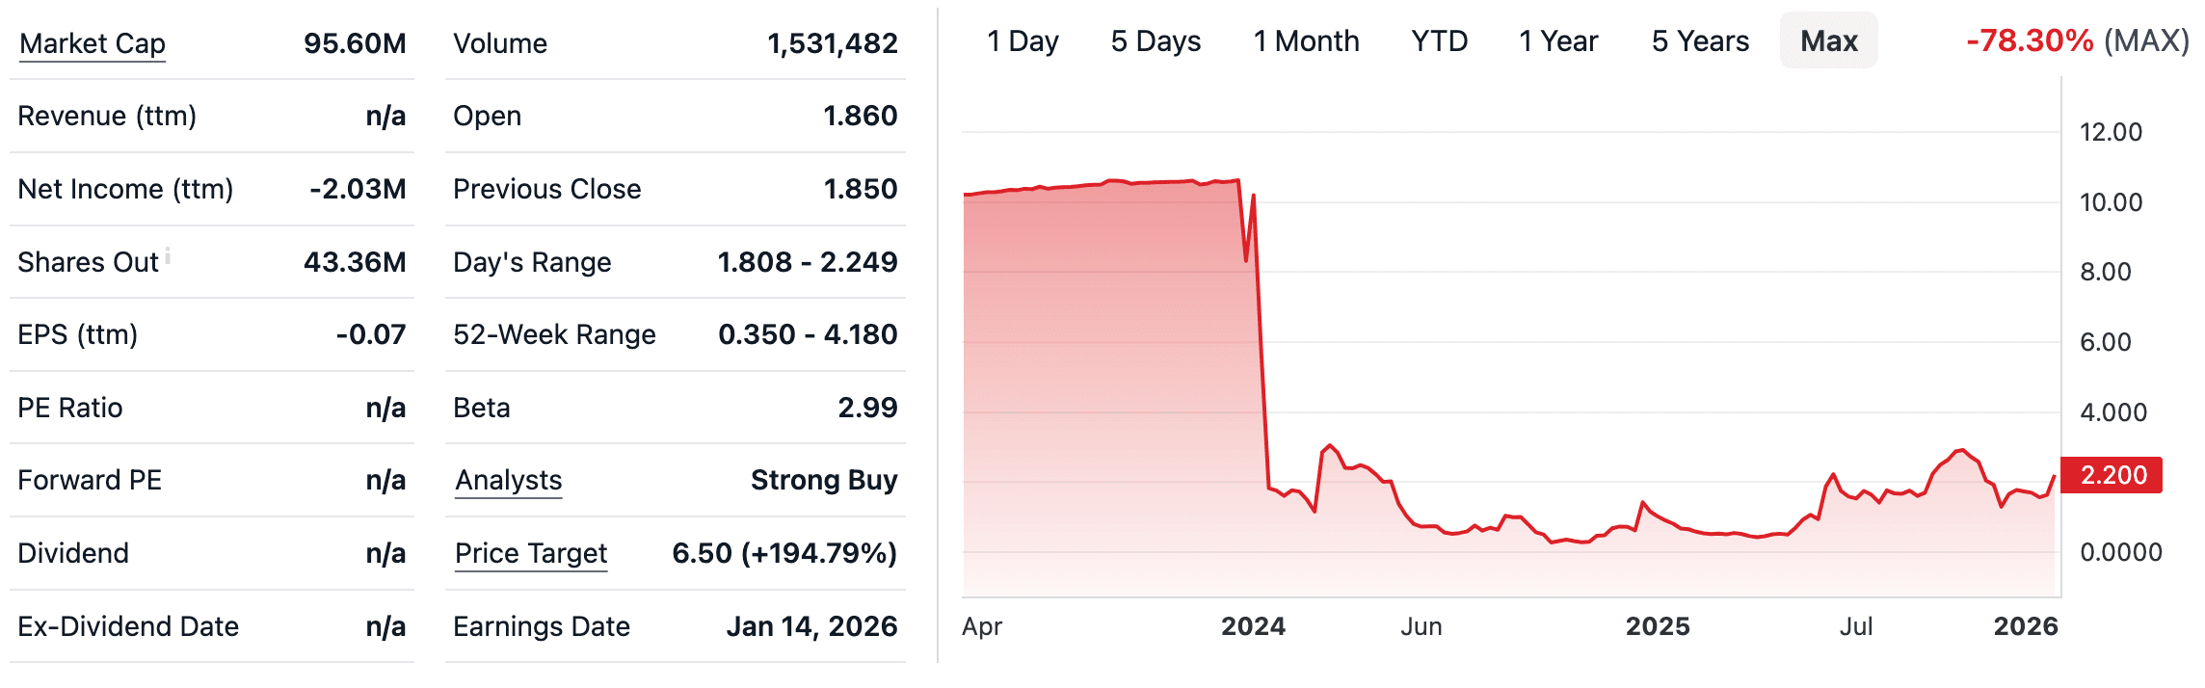Click the Jan 14, 2026 earnings date
This screenshot has width=2205, height=688.
[810, 626]
